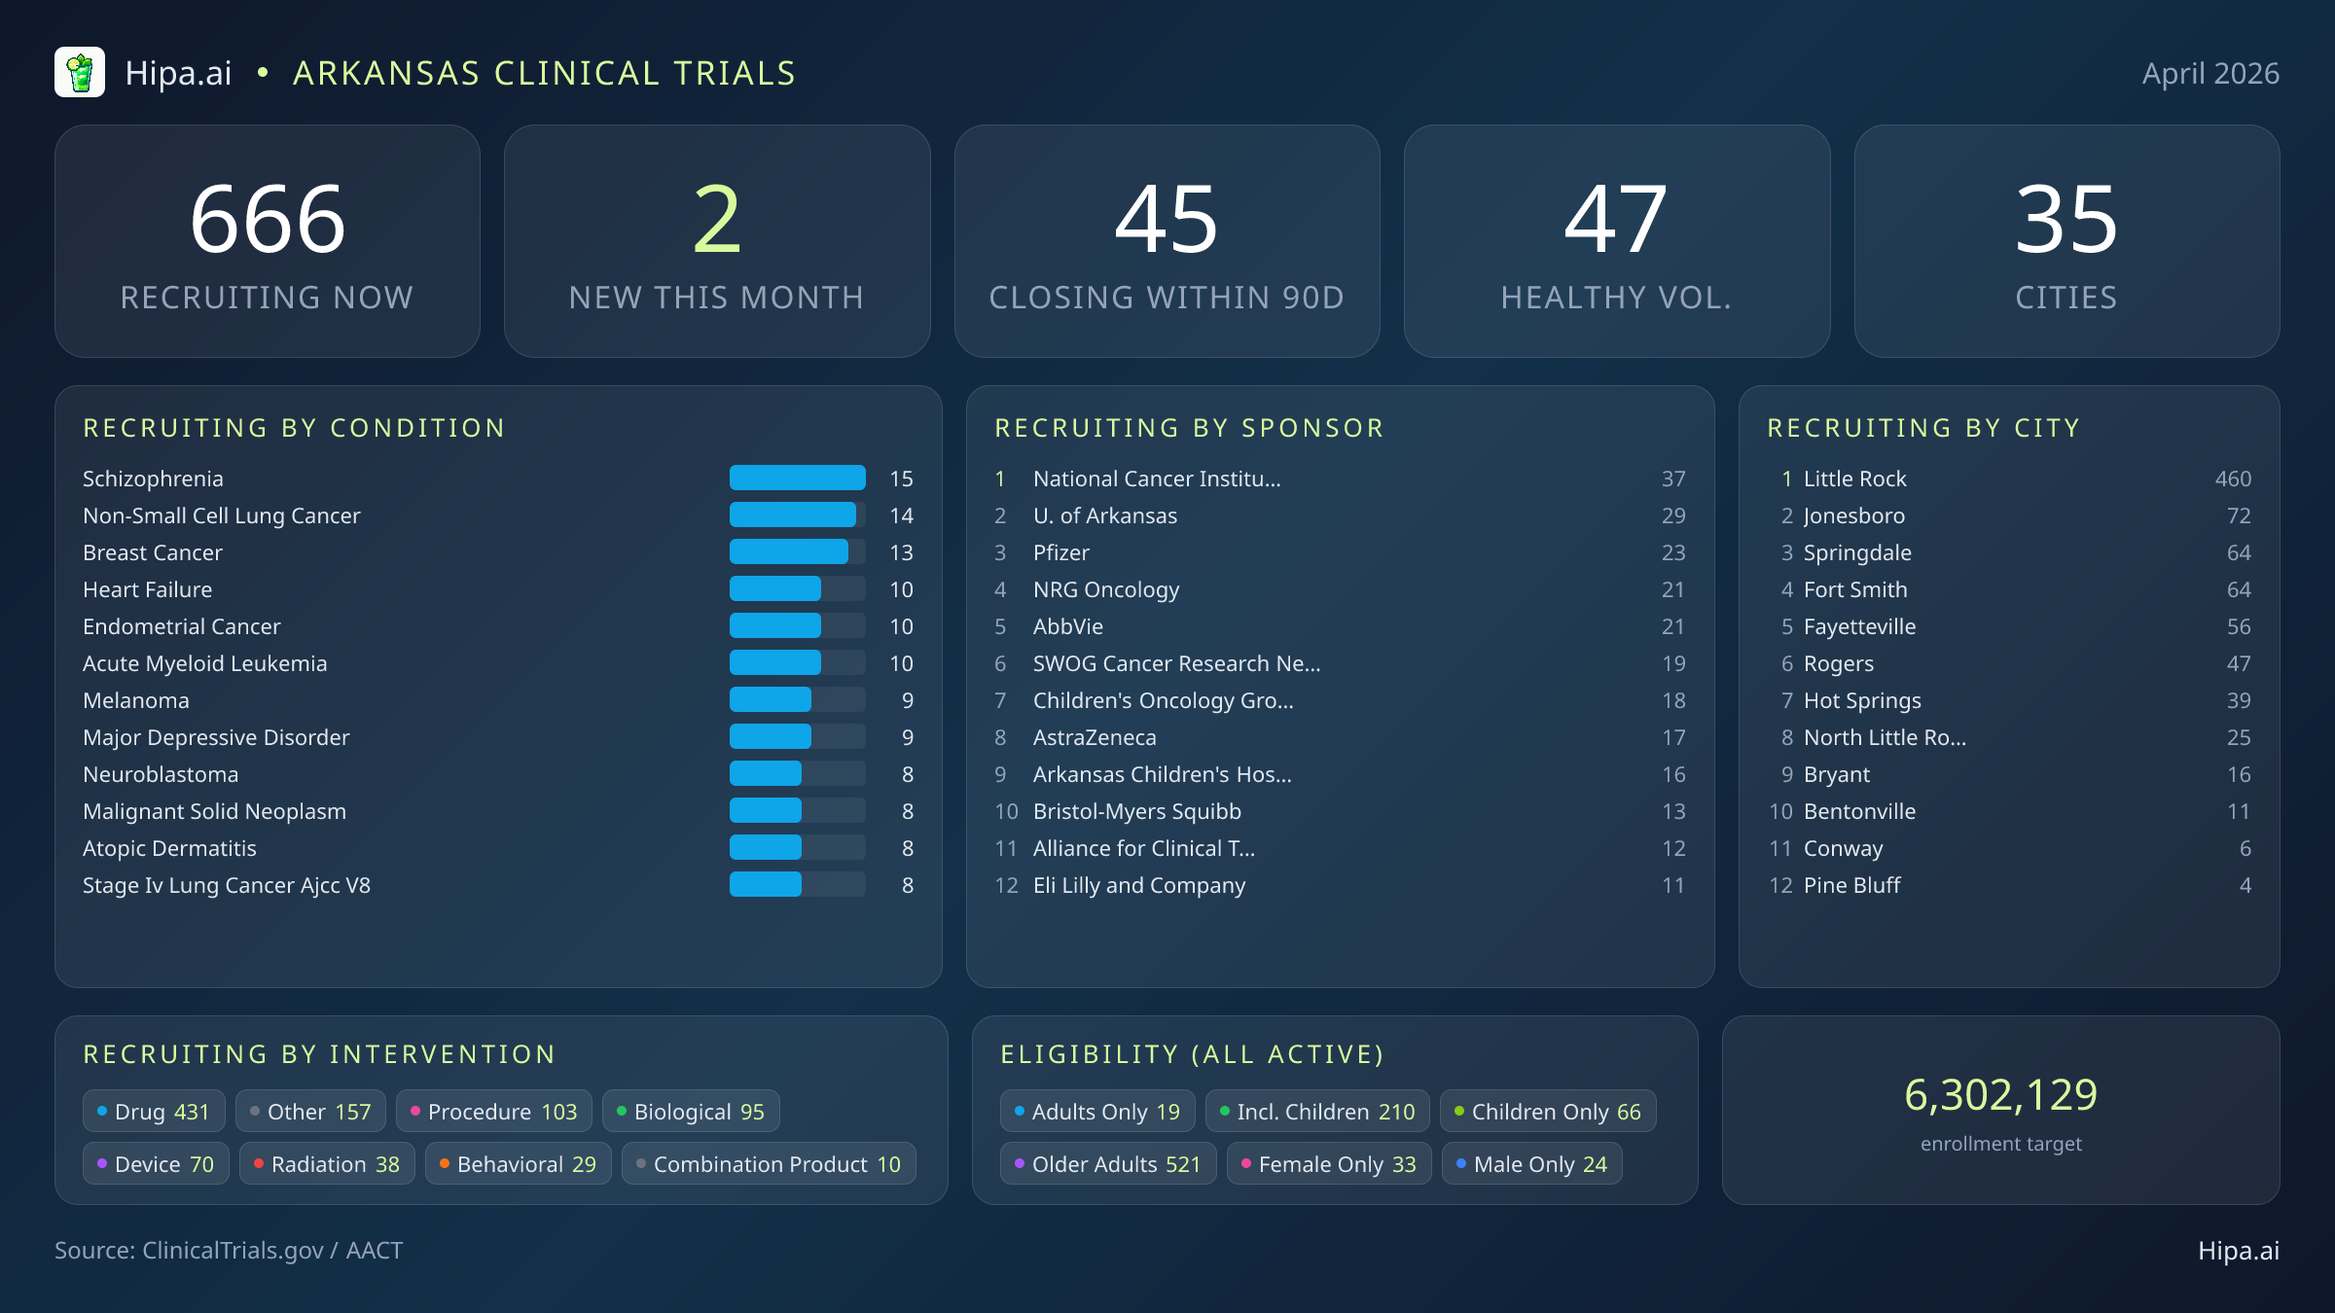Click the Breast Cancer progress bar
The height and width of the screenshot is (1313, 2335).
click(x=798, y=551)
